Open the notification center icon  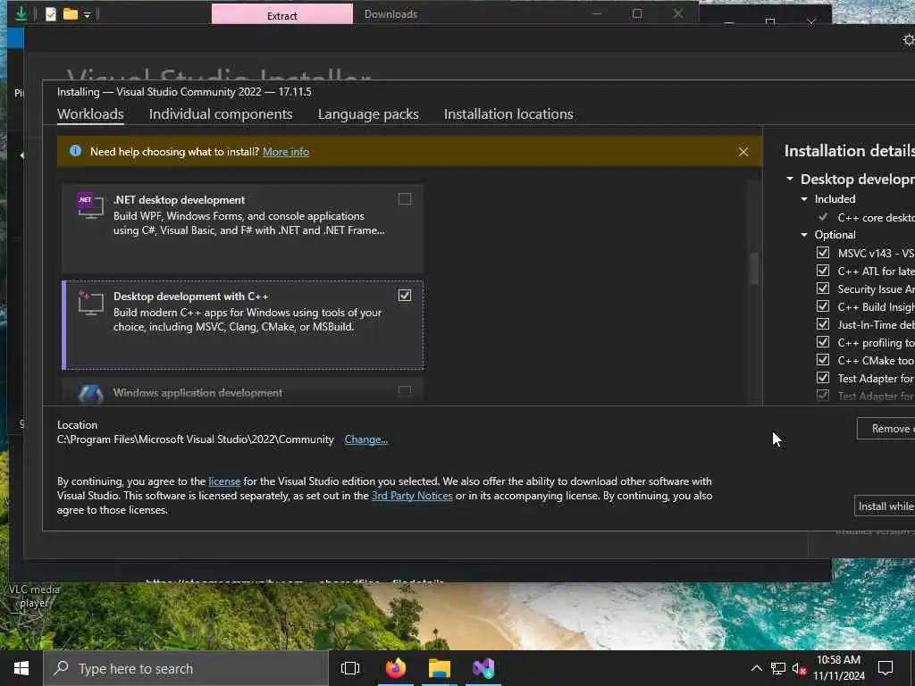coord(886,668)
